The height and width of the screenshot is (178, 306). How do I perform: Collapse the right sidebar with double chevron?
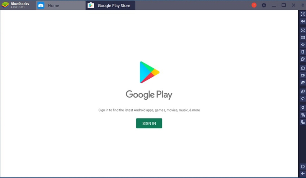tap(303, 5)
